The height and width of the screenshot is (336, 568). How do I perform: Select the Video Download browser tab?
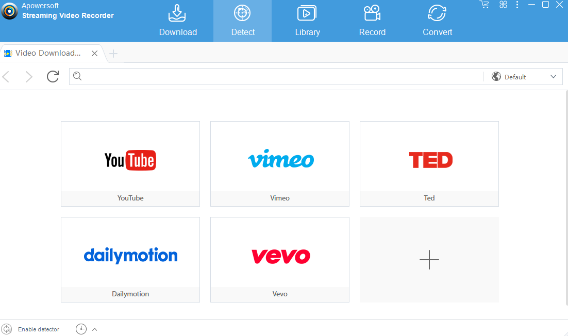click(x=47, y=53)
